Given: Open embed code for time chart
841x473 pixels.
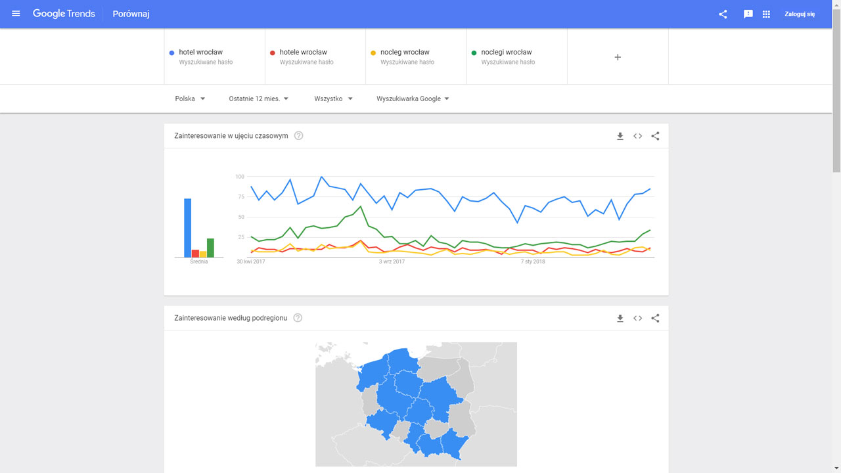Looking at the screenshot, I should [x=637, y=136].
